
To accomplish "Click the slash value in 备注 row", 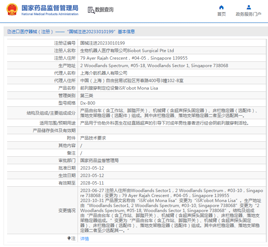I will (81, 153).
